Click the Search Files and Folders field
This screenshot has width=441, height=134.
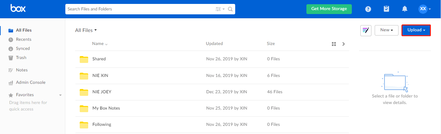tap(139, 9)
